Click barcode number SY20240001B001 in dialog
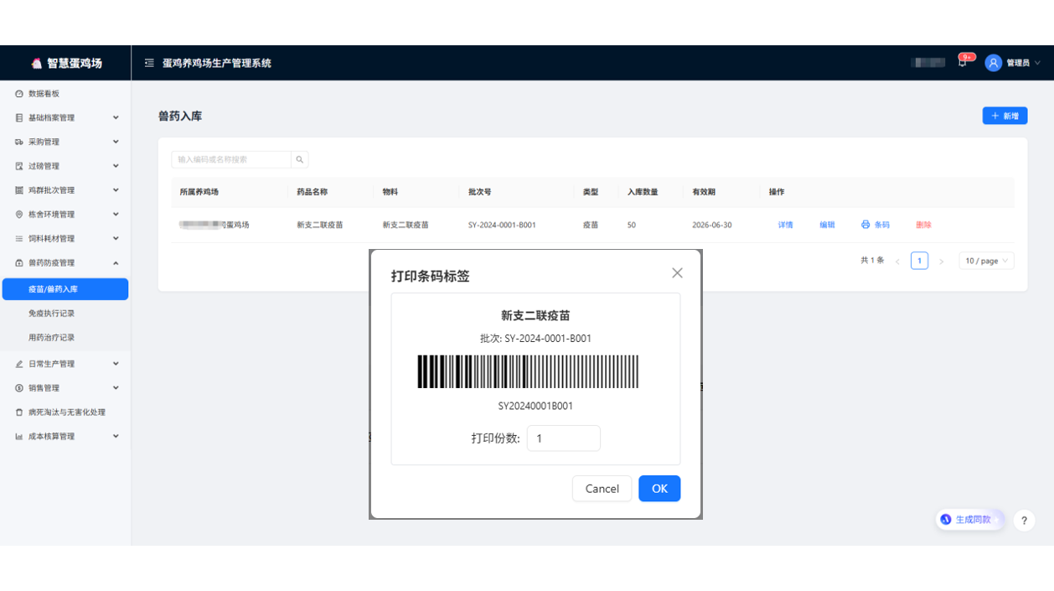1054x591 pixels. [x=535, y=406]
